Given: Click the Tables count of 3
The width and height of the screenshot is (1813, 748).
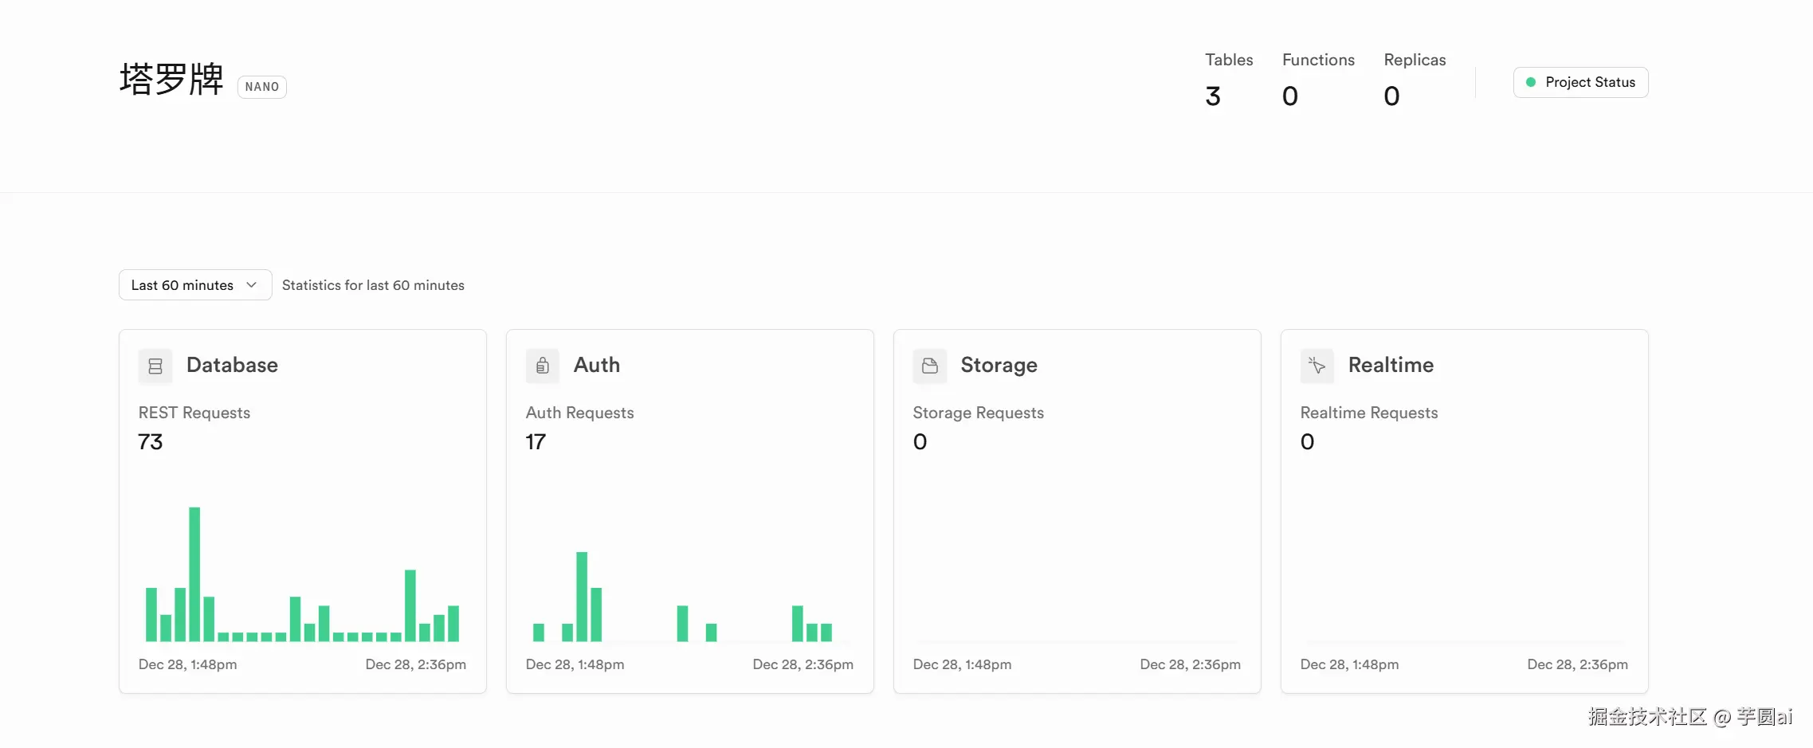Looking at the screenshot, I should pyautogui.click(x=1213, y=96).
